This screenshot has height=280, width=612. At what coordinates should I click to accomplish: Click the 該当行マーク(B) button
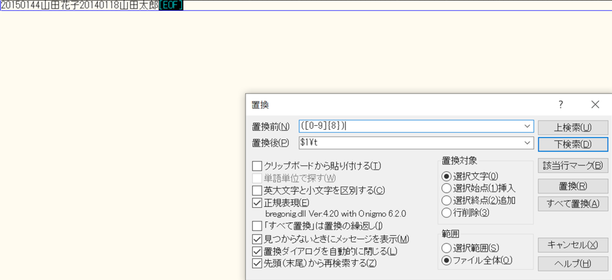click(573, 165)
